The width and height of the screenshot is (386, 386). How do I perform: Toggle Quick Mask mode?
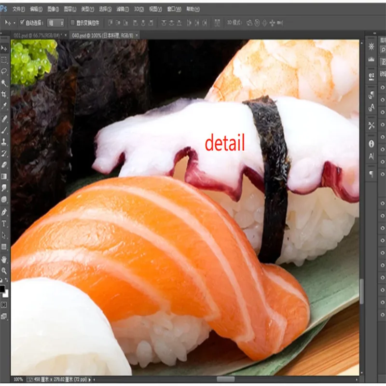[4, 305]
